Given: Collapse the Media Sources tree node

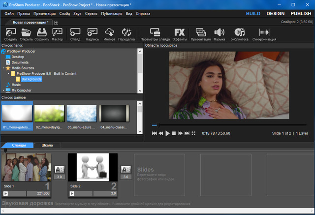Looking at the screenshot, I should 3,68.
